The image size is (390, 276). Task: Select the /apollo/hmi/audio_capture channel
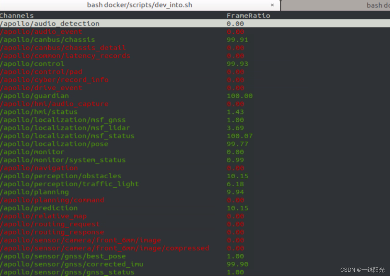(x=54, y=104)
